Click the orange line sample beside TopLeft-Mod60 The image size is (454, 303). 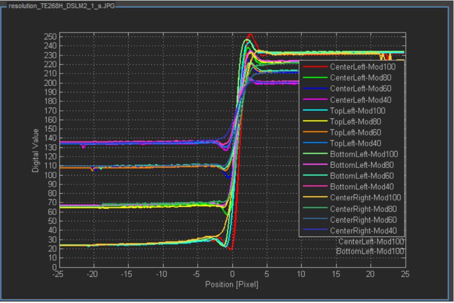314,132
